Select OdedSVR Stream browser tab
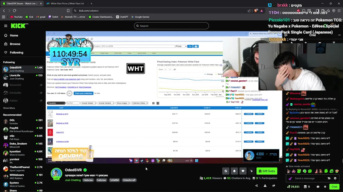 coord(22,3)
